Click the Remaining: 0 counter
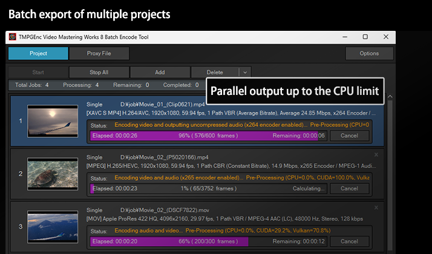Image resolution: width=432 pixels, height=254 pixels. coord(131,85)
